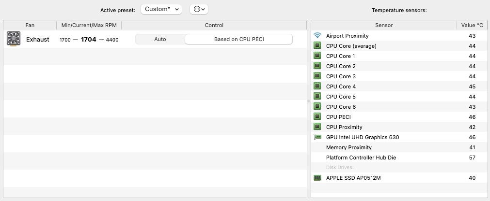The height and width of the screenshot is (201, 490).
Task: Open the ellipsis preset options menu
Action: tap(199, 9)
